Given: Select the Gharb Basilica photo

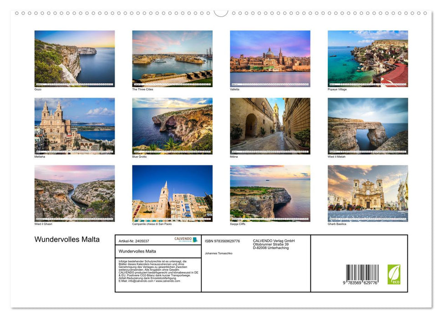Looking at the screenshot, I should coord(368,194).
